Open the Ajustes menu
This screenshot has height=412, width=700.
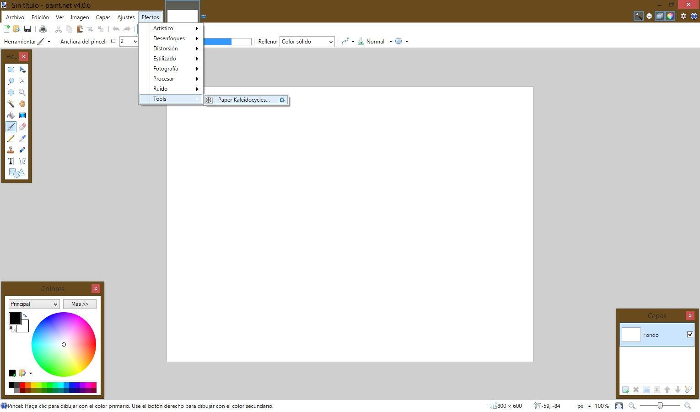[x=126, y=17]
